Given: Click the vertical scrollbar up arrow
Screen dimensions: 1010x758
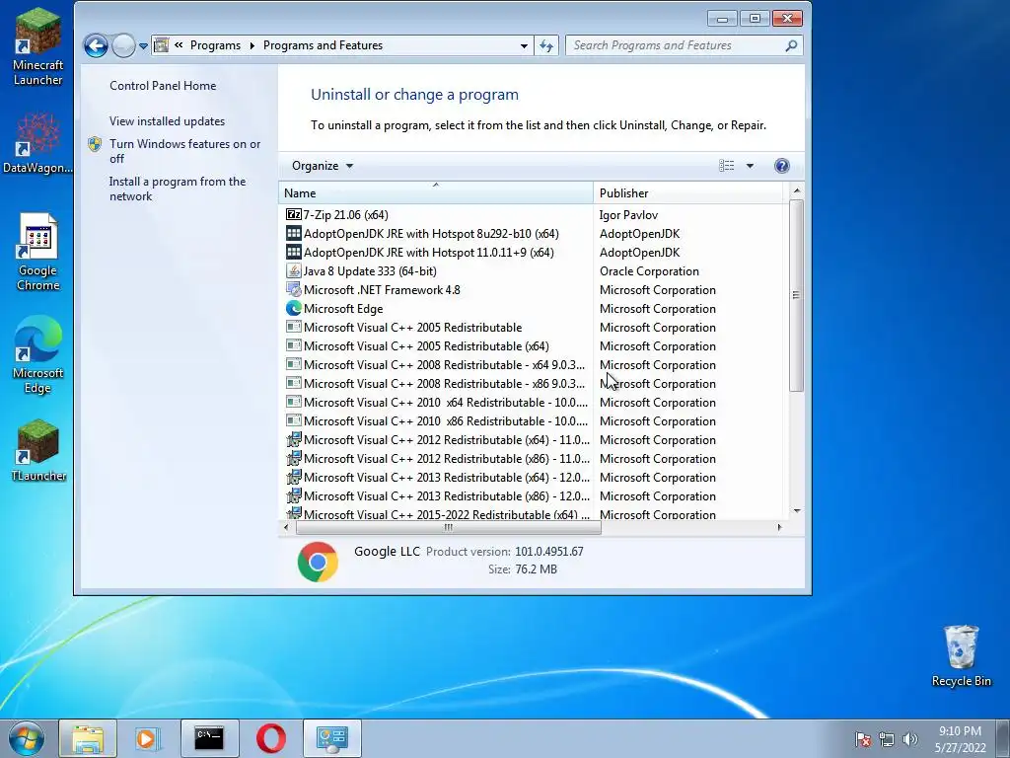Looking at the screenshot, I should click(x=797, y=190).
